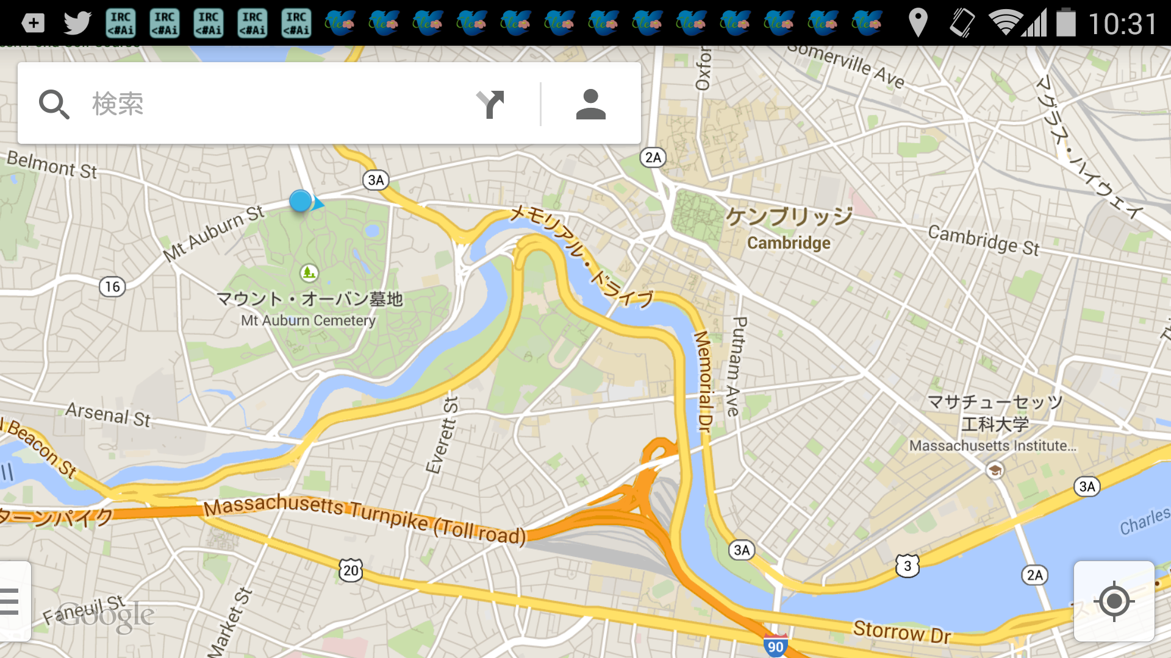
Task: Tap the Wi-Fi signal status icon
Action: click(x=1006, y=23)
